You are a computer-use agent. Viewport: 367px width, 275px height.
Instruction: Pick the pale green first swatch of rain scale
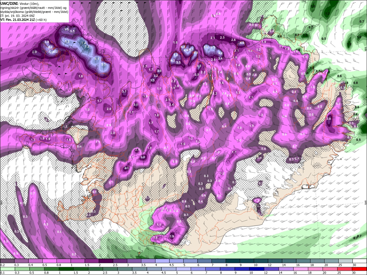pos(8,269)
